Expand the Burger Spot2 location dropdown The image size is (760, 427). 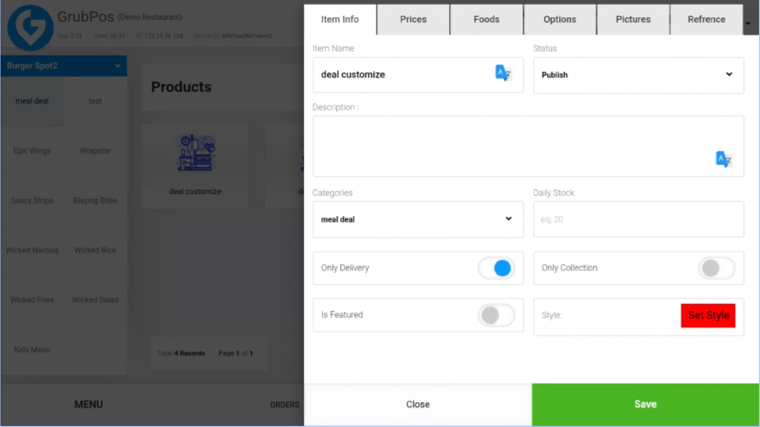click(x=63, y=66)
